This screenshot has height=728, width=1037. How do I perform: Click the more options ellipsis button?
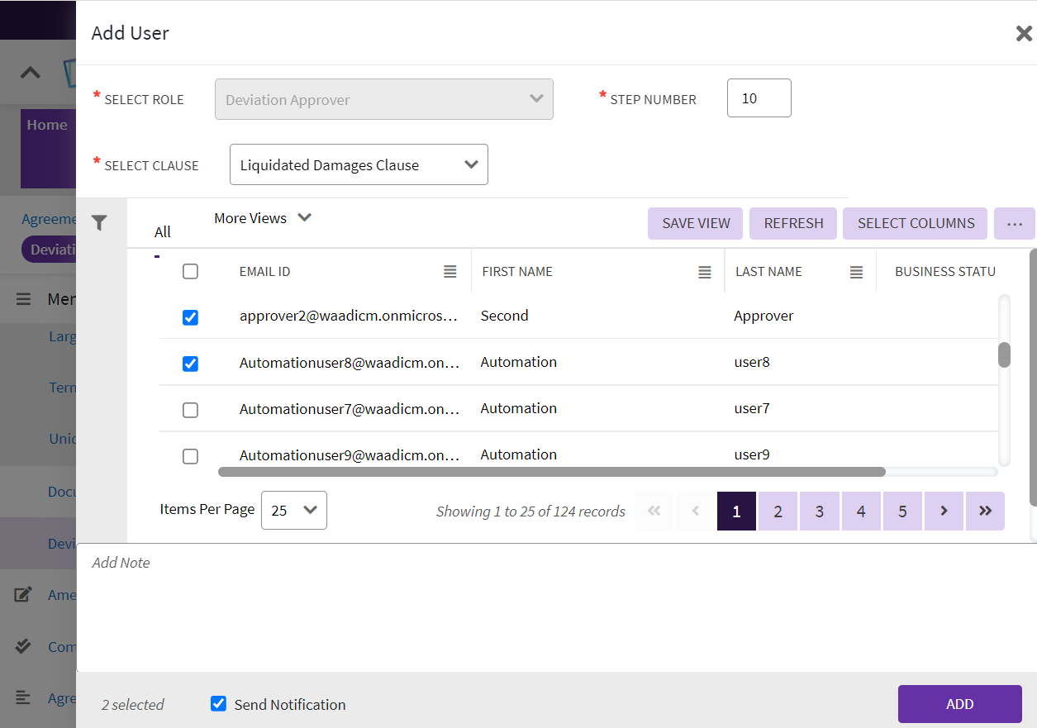[x=1014, y=224]
